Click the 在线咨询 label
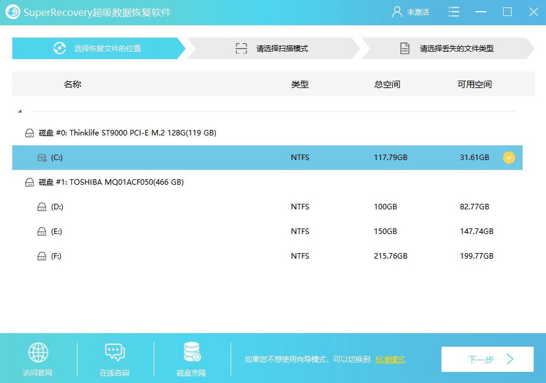Viewport: 546px width, 383px height. click(114, 373)
